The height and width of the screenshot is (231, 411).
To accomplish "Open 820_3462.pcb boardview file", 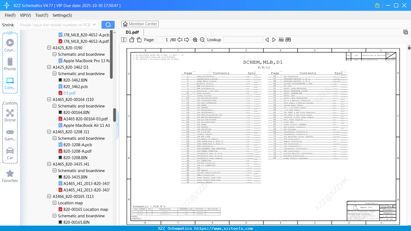I will coord(73,87).
